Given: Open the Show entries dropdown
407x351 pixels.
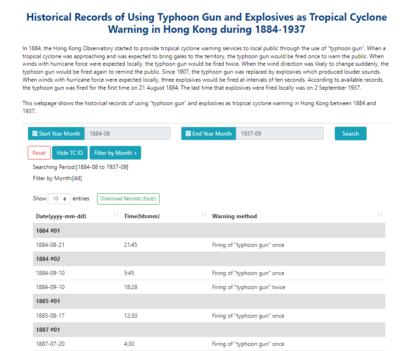Looking at the screenshot, I should (59, 198).
